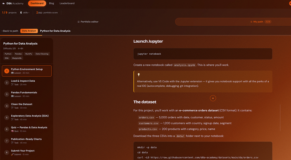Click the step 3 number circle
This screenshot has width=291, height=160.
click(x=7, y=94)
